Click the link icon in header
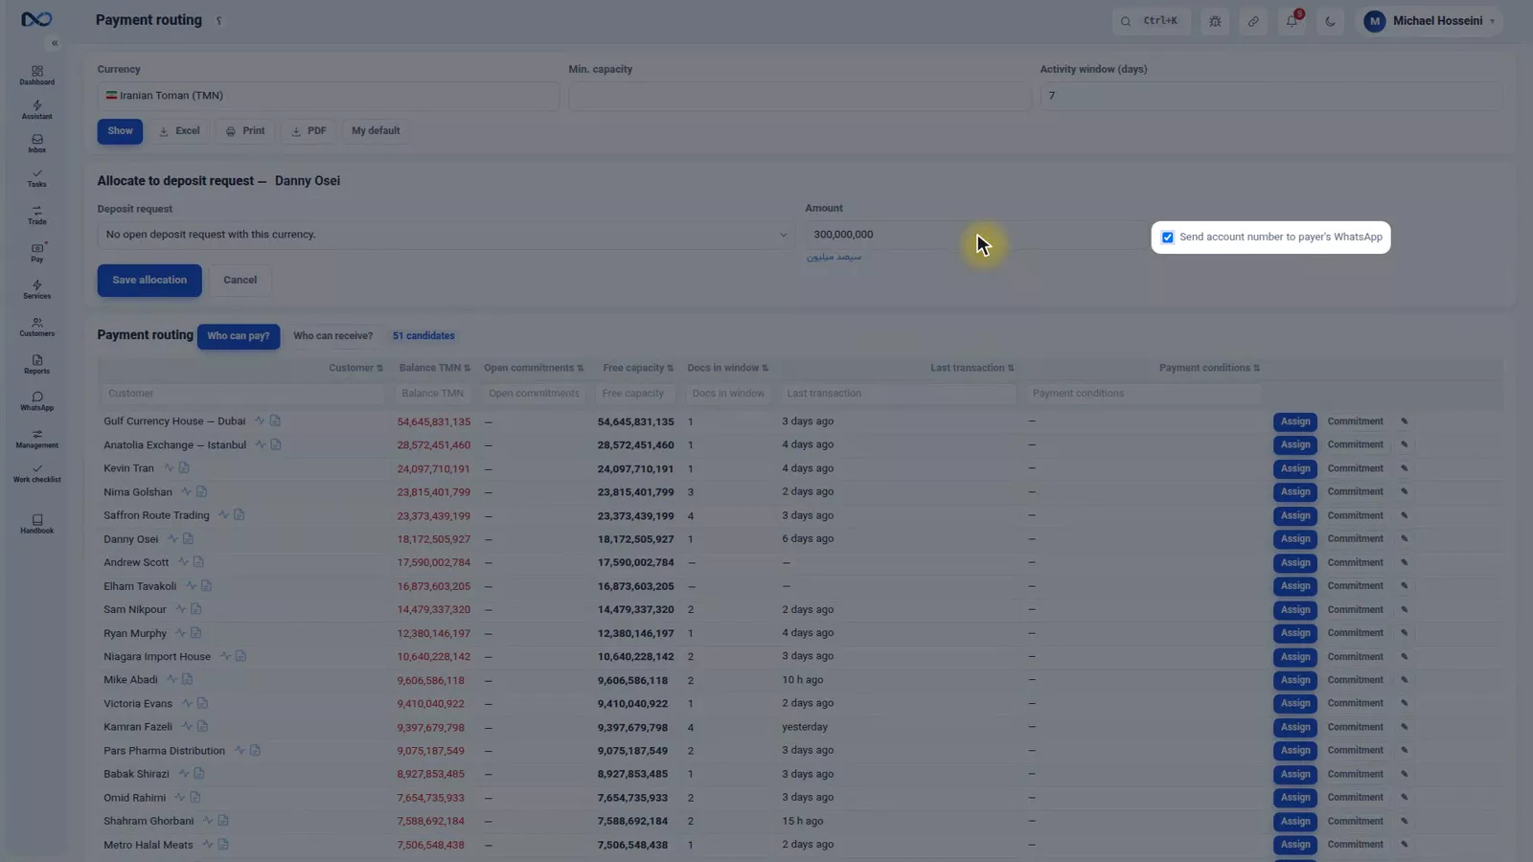Image resolution: width=1533 pixels, height=862 pixels. click(x=1253, y=21)
